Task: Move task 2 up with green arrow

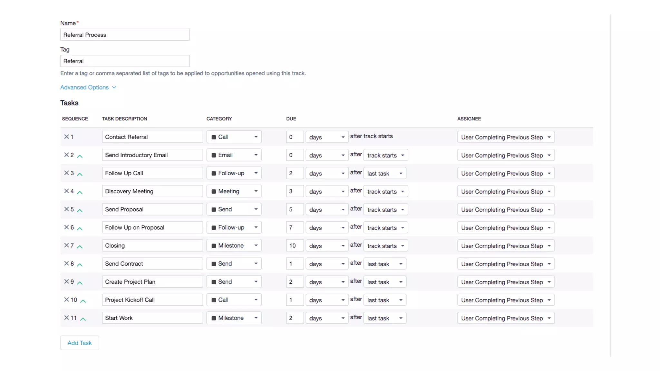Action: tap(80, 156)
